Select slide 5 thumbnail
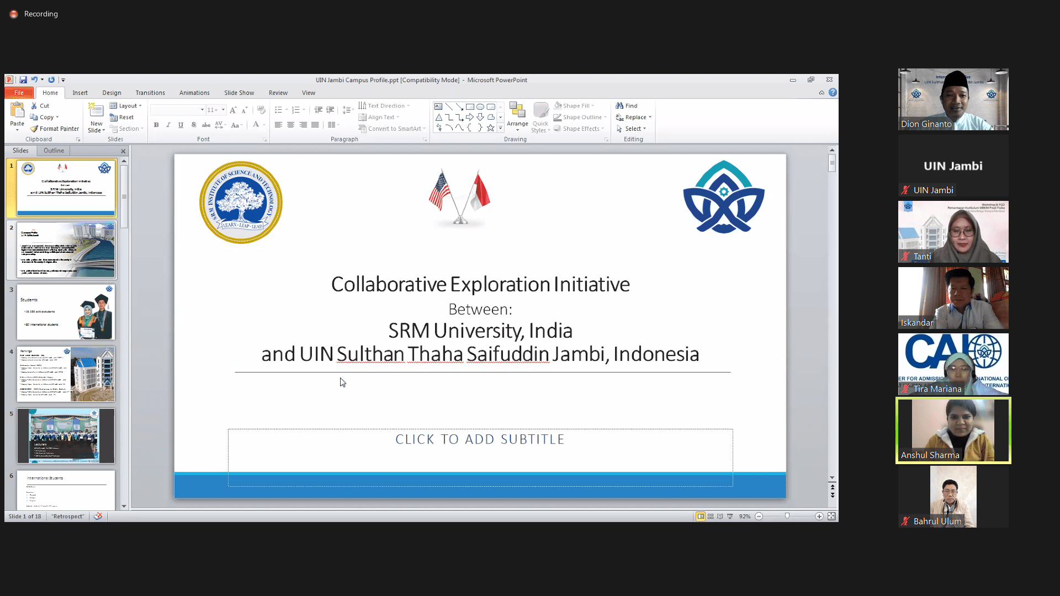The image size is (1060, 596). 66,436
